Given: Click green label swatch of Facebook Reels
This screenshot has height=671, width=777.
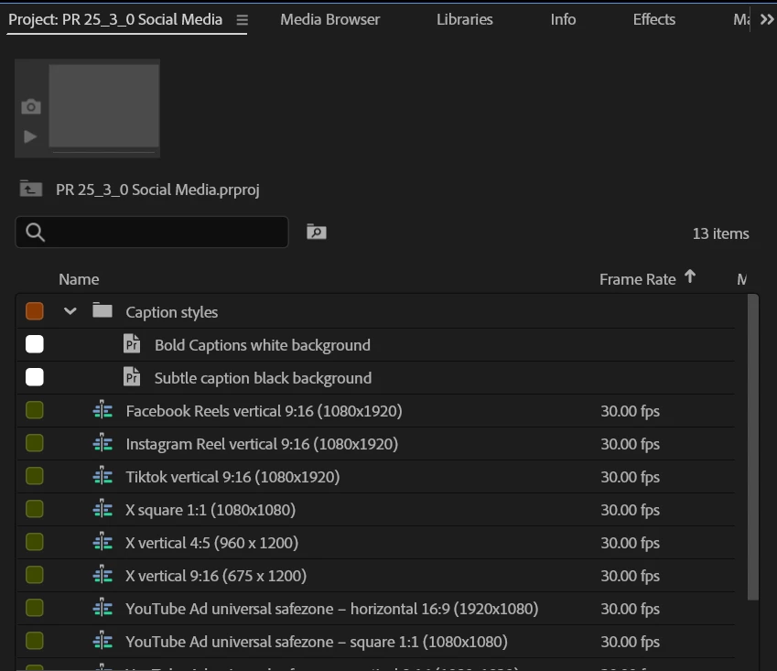Looking at the screenshot, I should click(x=35, y=410).
